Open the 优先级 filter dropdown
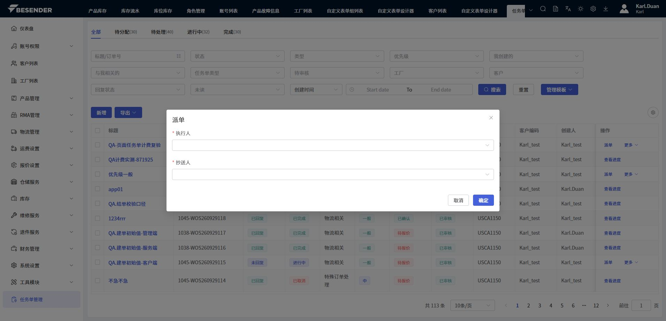This screenshot has height=321, width=666. tap(436, 56)
